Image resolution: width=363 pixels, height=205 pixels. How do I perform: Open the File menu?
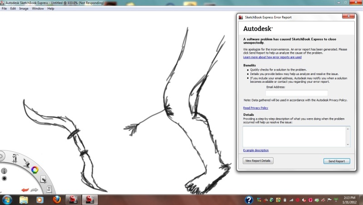click(x=4, y=9)
